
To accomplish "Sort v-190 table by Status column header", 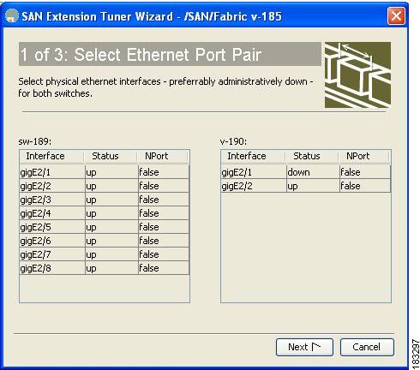I will point(312,157).
